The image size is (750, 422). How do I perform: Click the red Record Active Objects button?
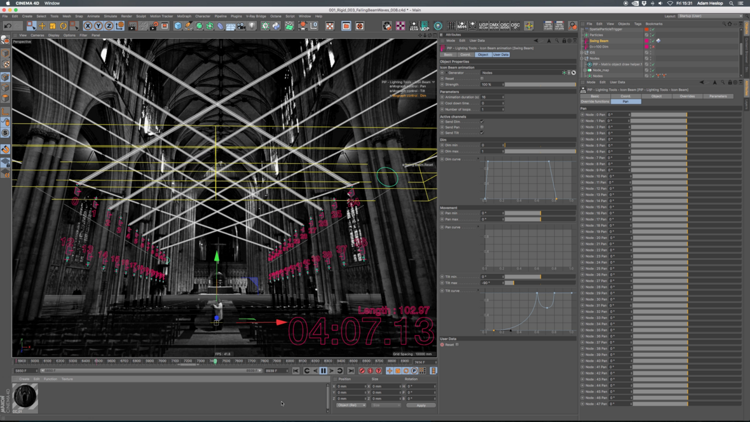[x=362, y=371]
